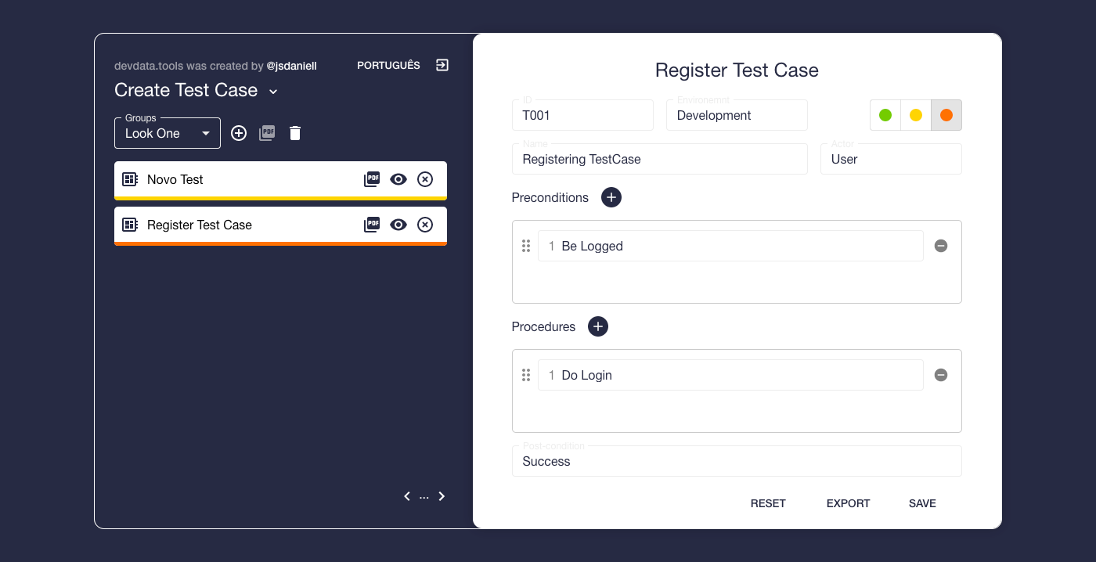The image size is (1096, 562).
Task: Click the next page arrow
Action: tap(442, 495)
